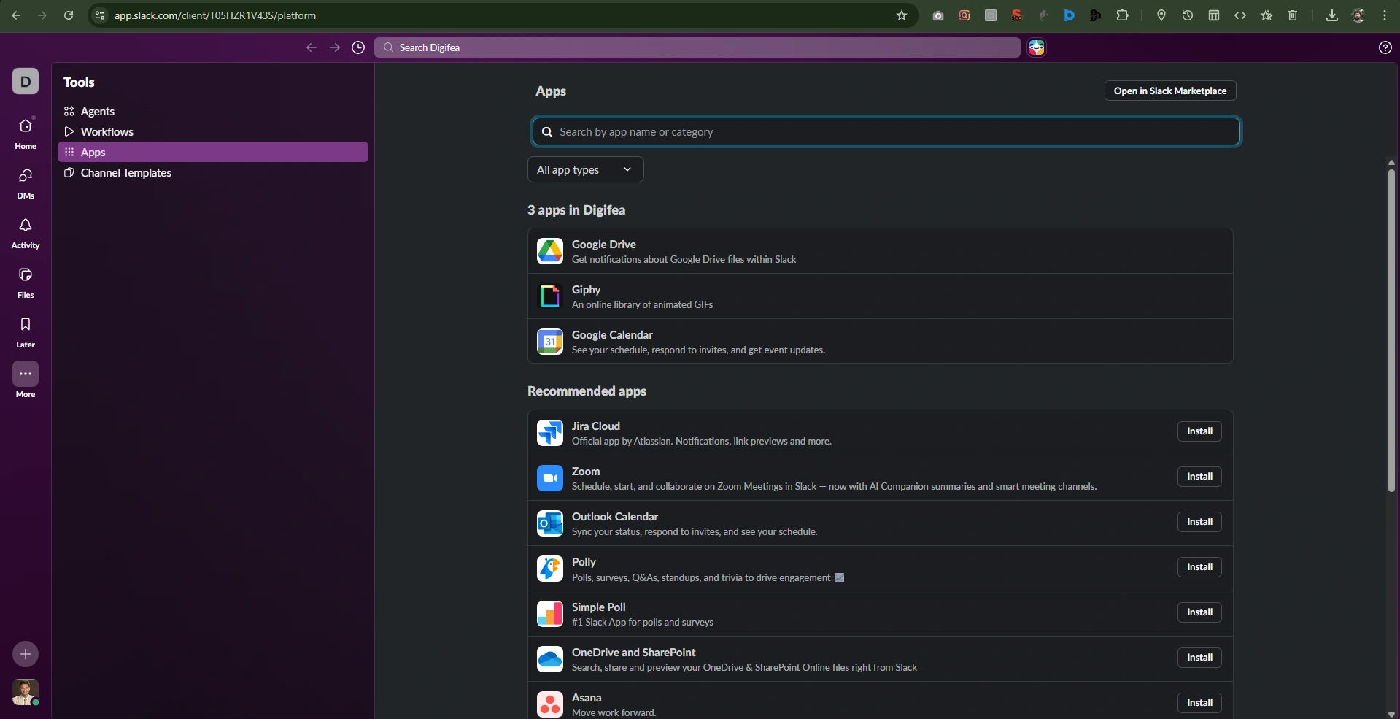Click the Jira Cloud title text
This screenshot has width=1400, height=719.
point(596,426)
